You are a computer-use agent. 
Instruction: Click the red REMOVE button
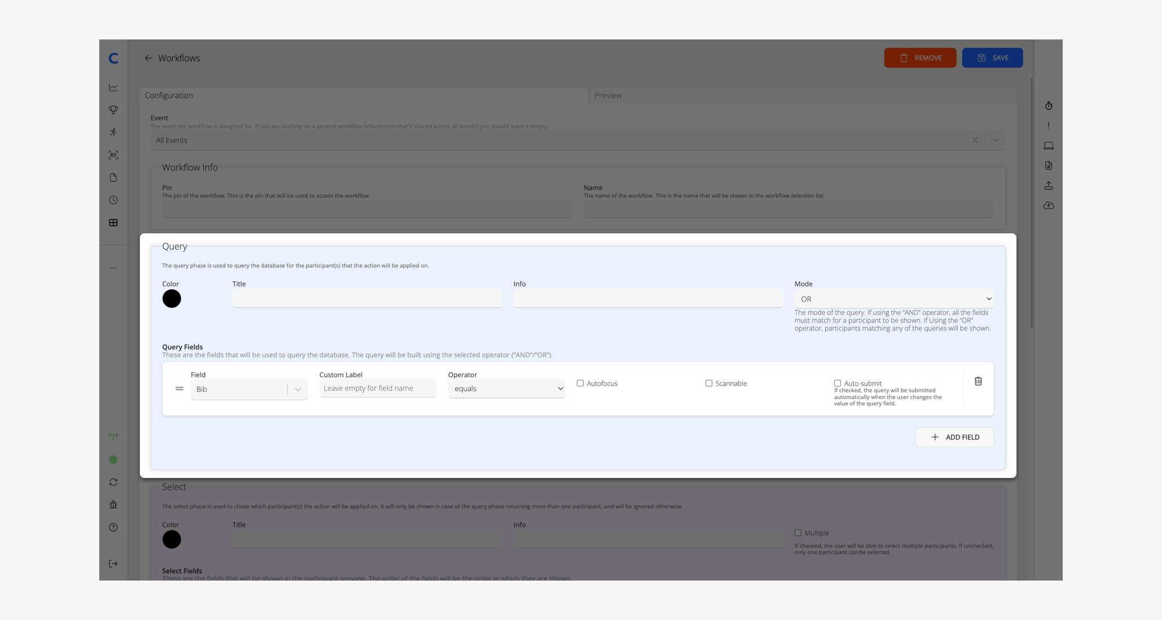click(x=920, y=58)
